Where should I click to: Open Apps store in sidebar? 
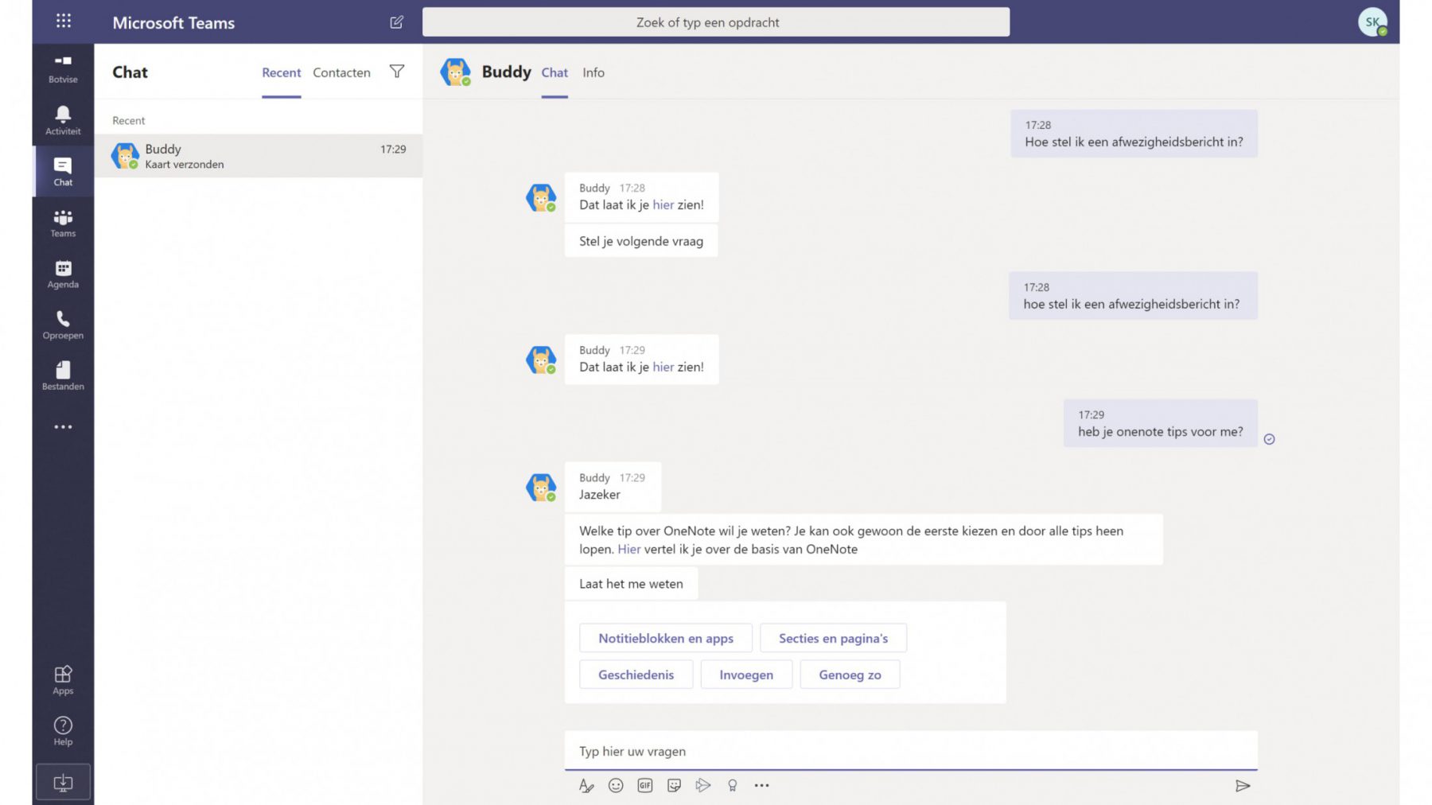pyautogui.click(x=63, y=680)
